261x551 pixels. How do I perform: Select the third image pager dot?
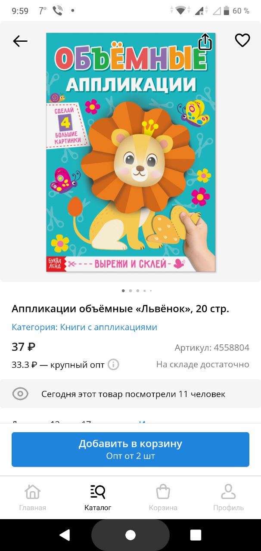(x=137, y=291)
